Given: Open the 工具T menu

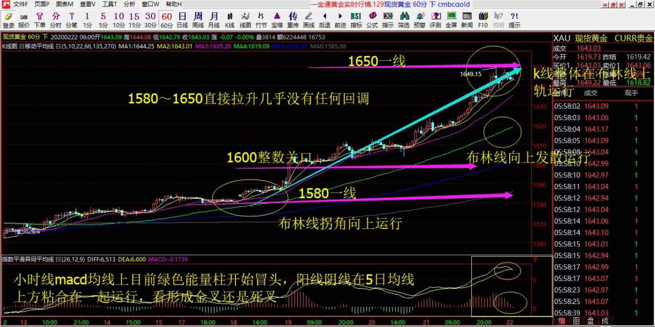Looking at the screenshot, I should [x=110, y=4].
